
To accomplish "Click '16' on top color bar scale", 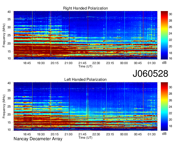I will point(170,58).
